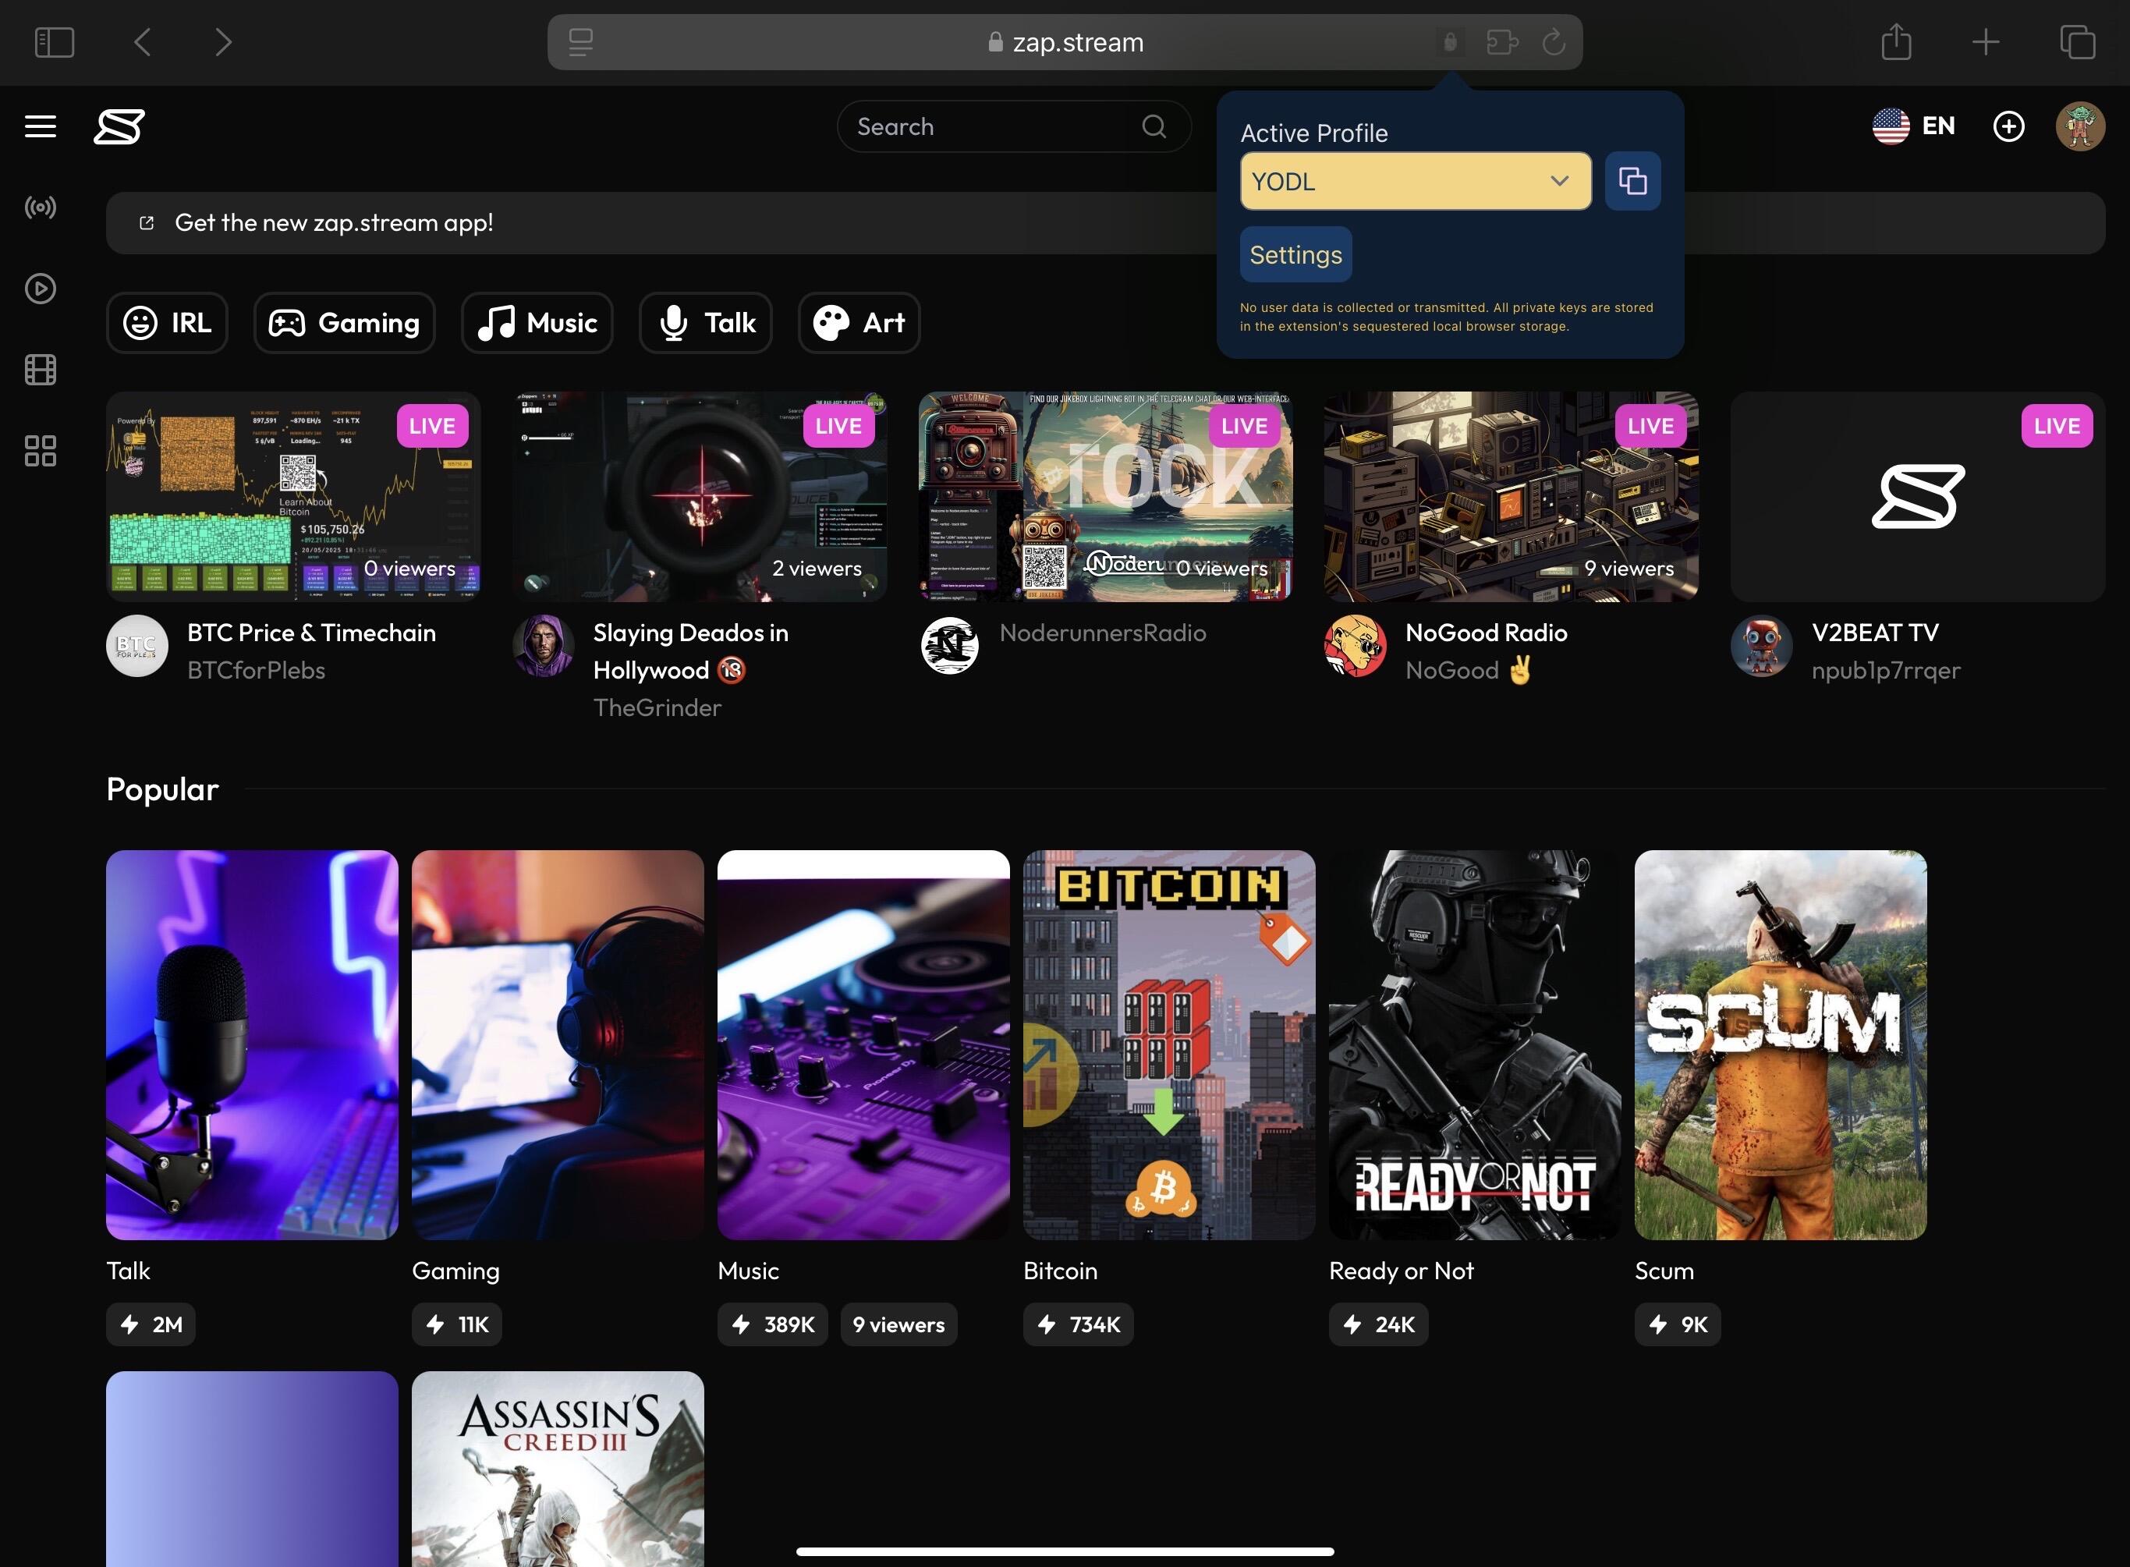Click the zap.stream logo
The image size is (2130, 1567).
pyautogui.click(x=119, y=126)
